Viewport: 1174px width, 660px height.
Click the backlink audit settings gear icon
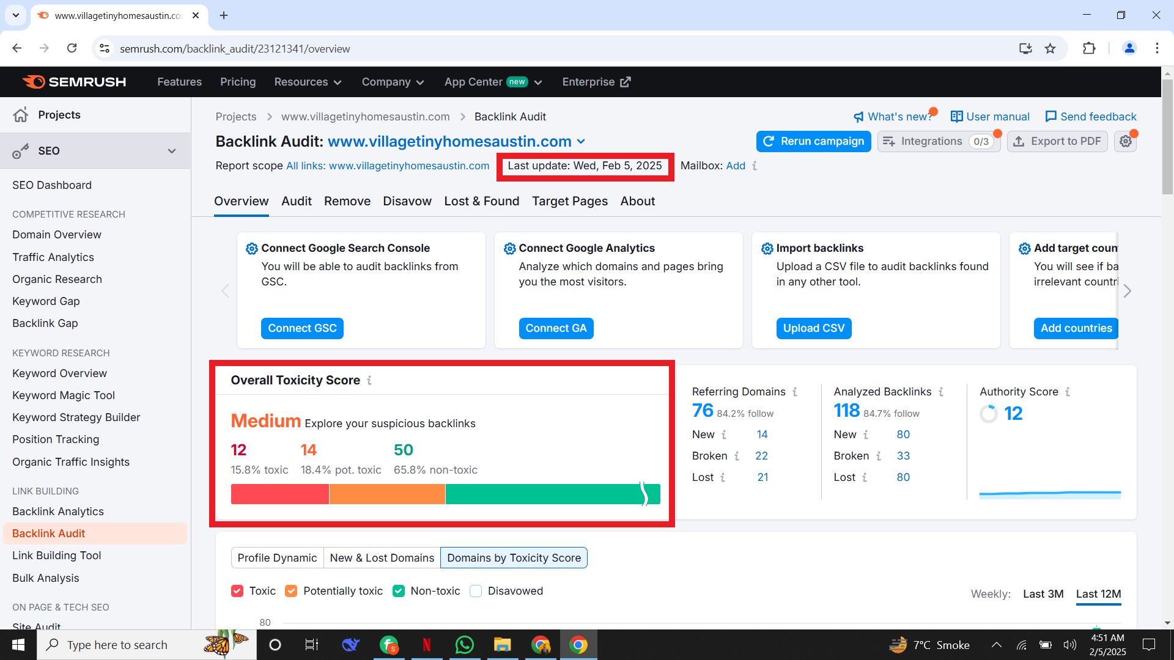tap(1125, 141)
